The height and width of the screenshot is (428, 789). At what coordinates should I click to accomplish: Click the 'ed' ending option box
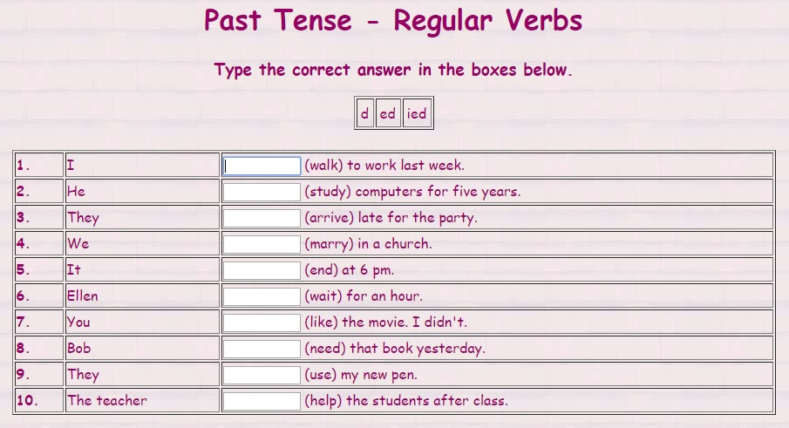coord(388,113)
